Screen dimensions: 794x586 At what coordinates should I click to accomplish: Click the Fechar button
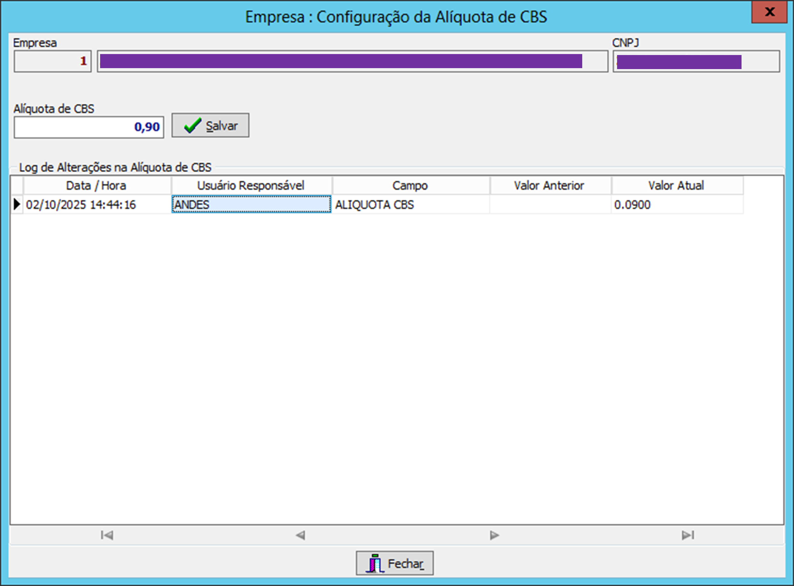pyautogui.click(x=394, y=563)
